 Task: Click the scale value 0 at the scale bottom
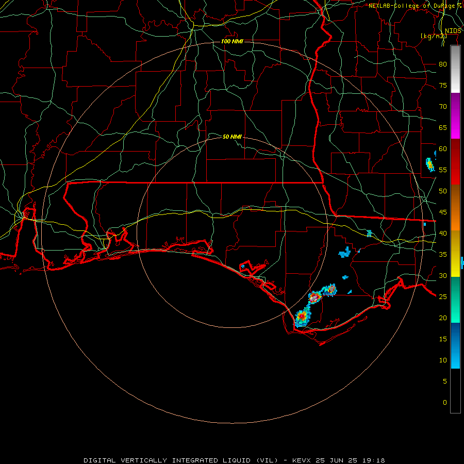(445, 403)
